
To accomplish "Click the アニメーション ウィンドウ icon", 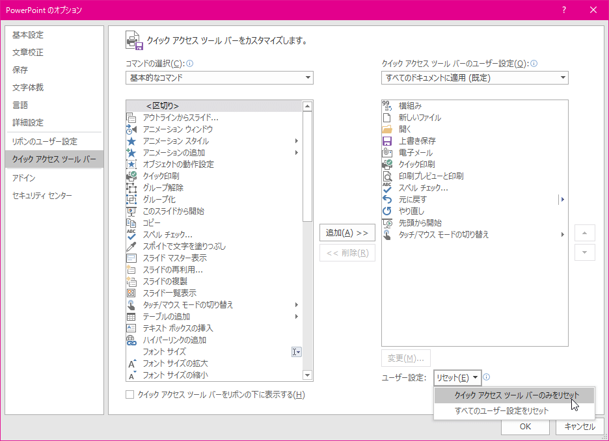I will (x=131, y=129).
